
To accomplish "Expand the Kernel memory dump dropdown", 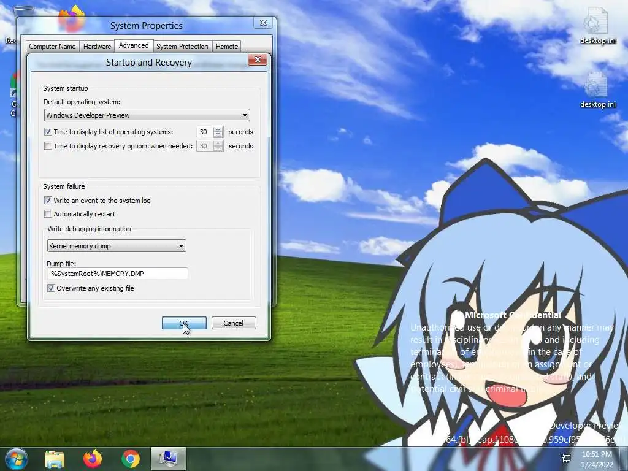I will pos(117,245).
